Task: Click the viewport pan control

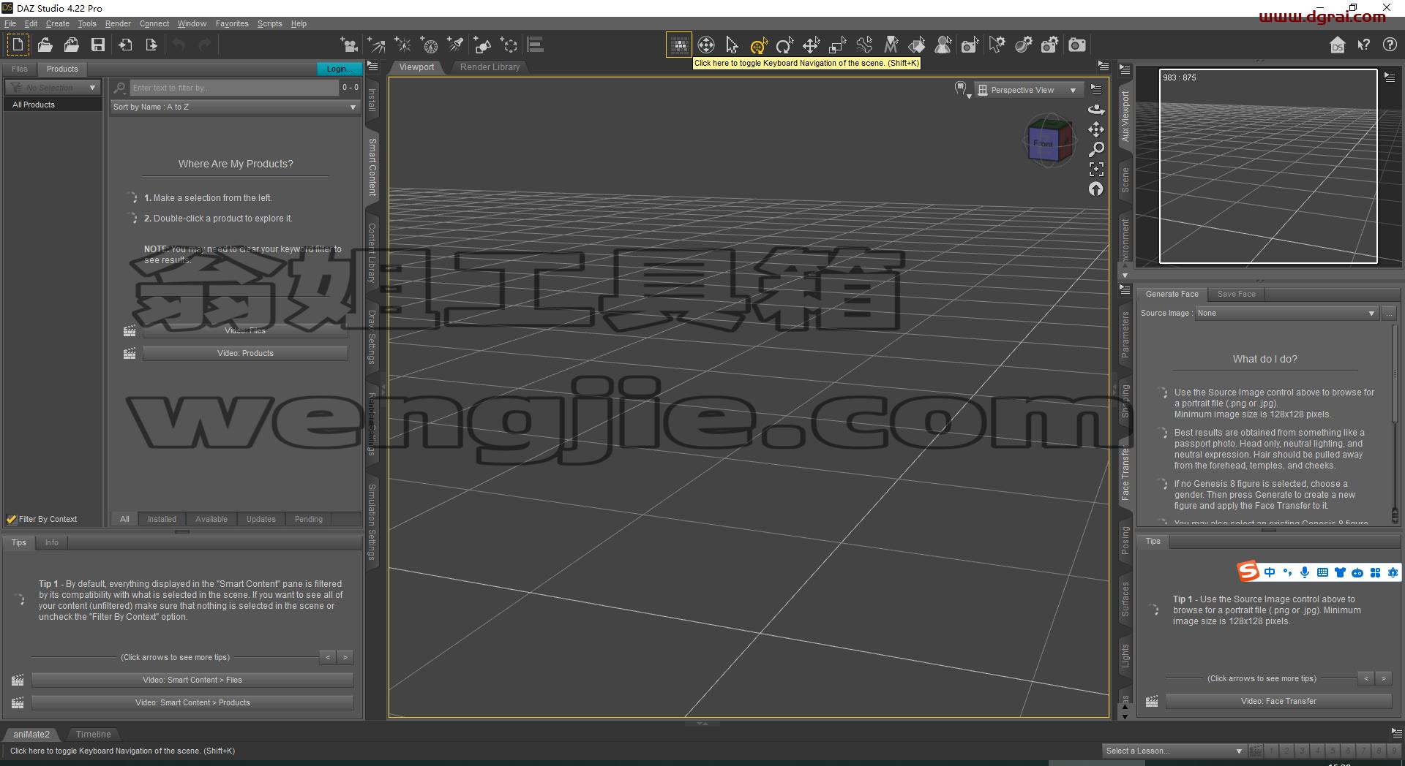Action: [x=1096, y=129]
